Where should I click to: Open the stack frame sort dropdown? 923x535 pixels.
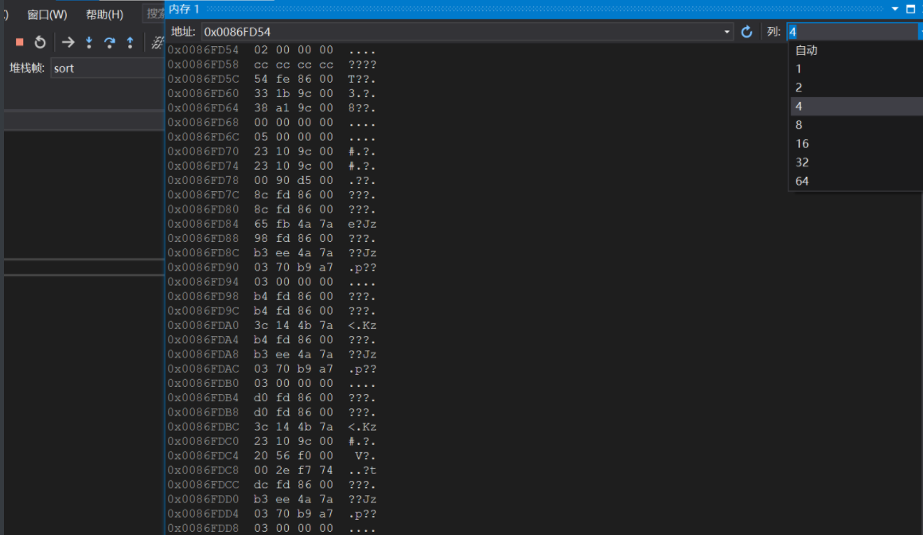107,68
